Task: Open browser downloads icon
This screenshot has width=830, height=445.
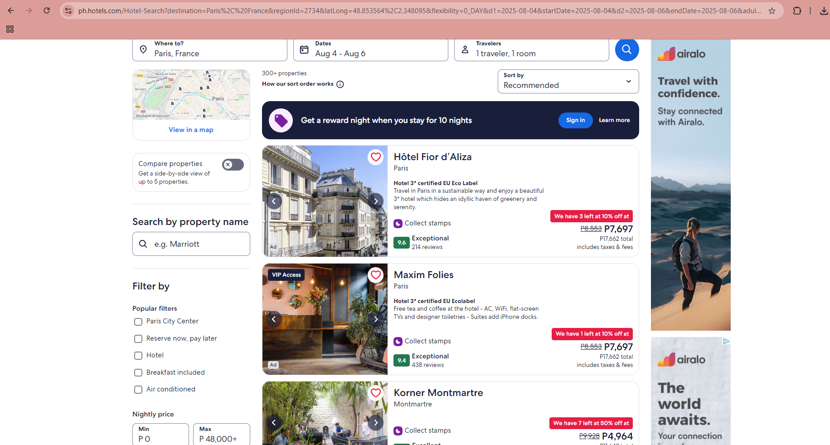Action: point(824,10)
